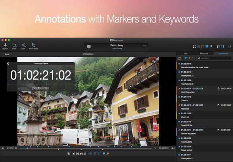The width and height of the screenshot is (233, 162).
Task: Click the download icon at the toolbar's far right
Action: [229, 47]
